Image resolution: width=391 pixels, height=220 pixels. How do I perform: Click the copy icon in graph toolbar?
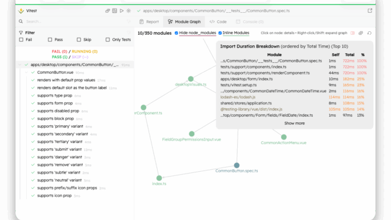pos(361,33)
